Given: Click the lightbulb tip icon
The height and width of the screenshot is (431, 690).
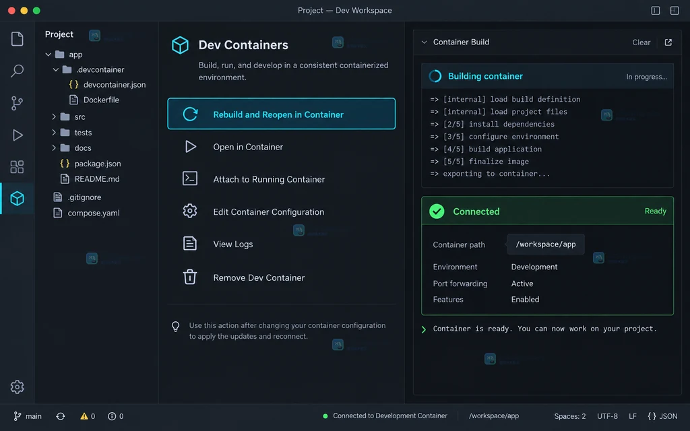Looking at the screenshot, I should tap(176, 327).
